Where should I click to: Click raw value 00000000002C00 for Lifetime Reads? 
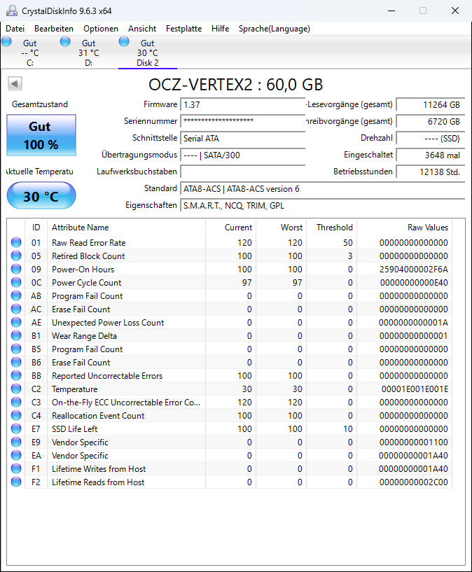(x=414, y=482)
